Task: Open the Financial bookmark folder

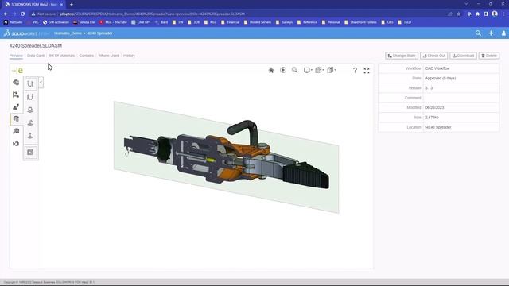Action: [230, 22]
